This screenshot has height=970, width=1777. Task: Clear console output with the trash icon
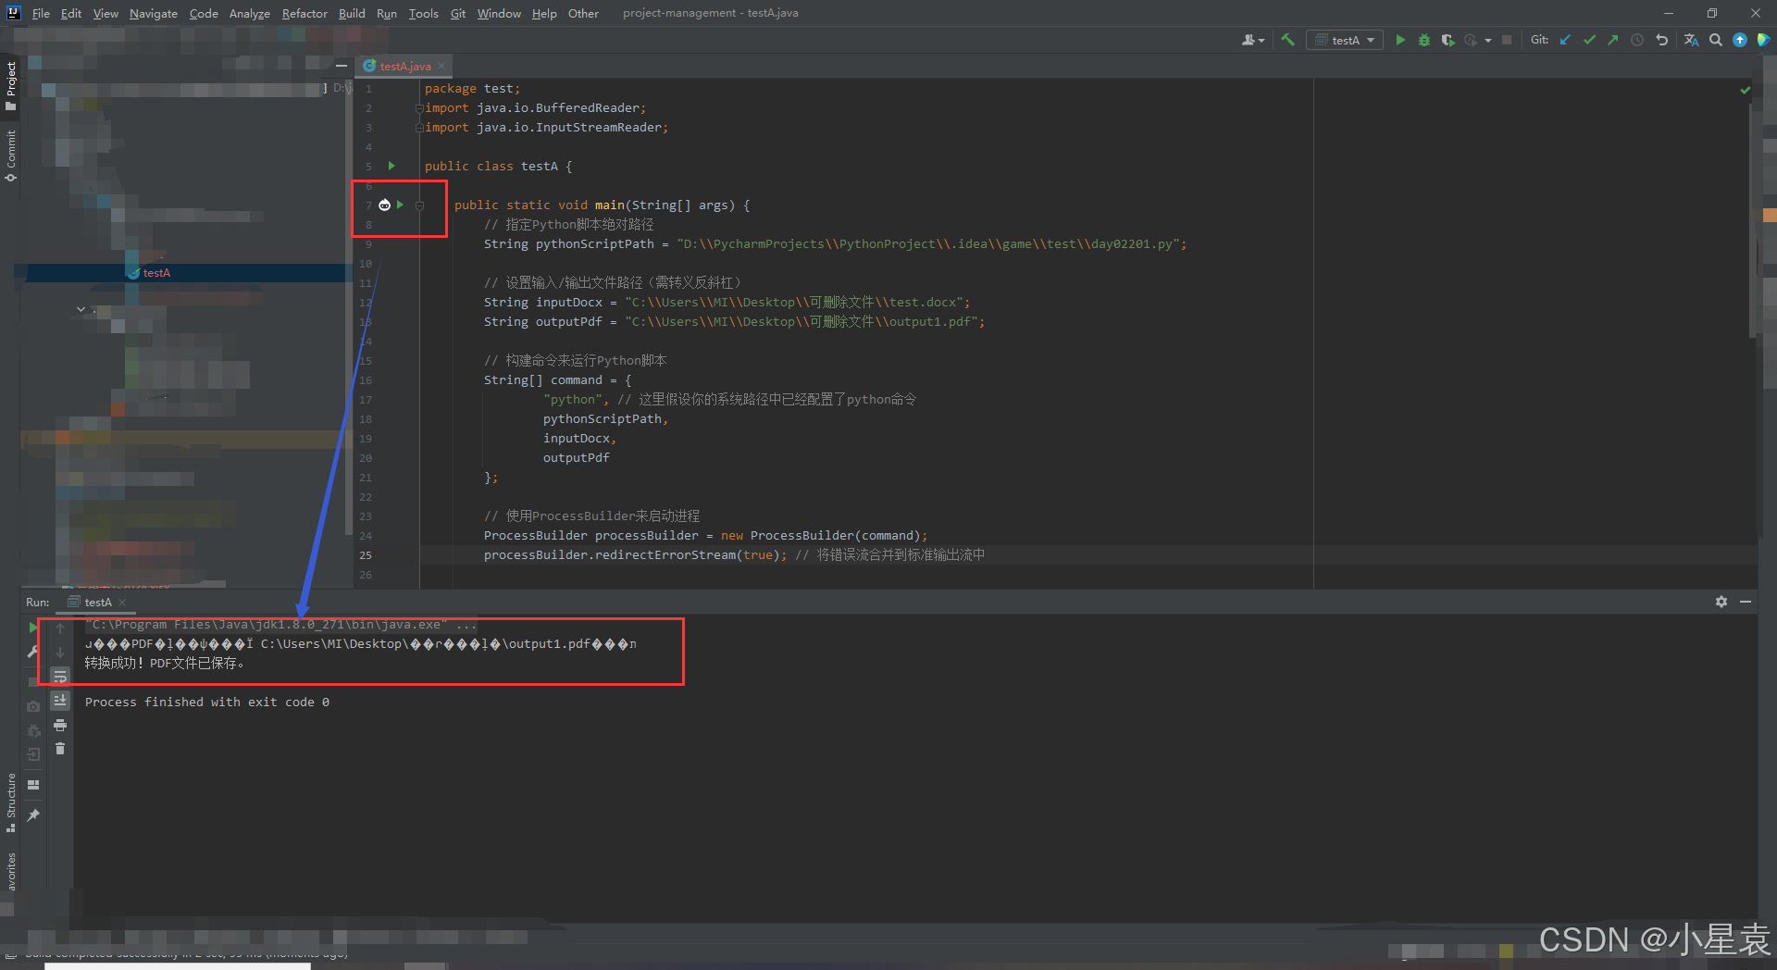60,749
